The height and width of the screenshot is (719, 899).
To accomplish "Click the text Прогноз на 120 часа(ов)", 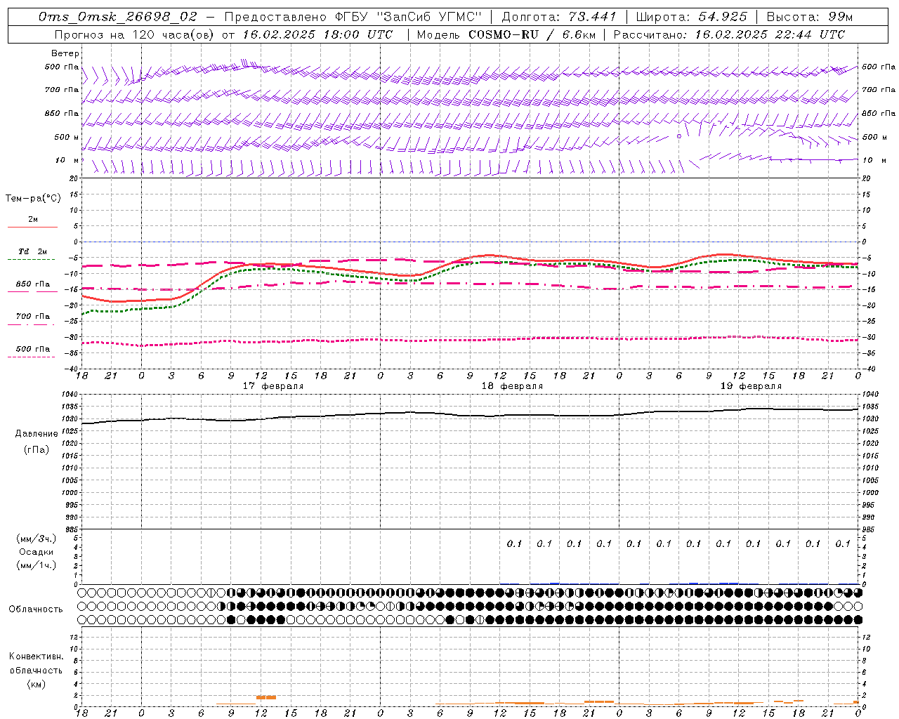I will (136, 34).
